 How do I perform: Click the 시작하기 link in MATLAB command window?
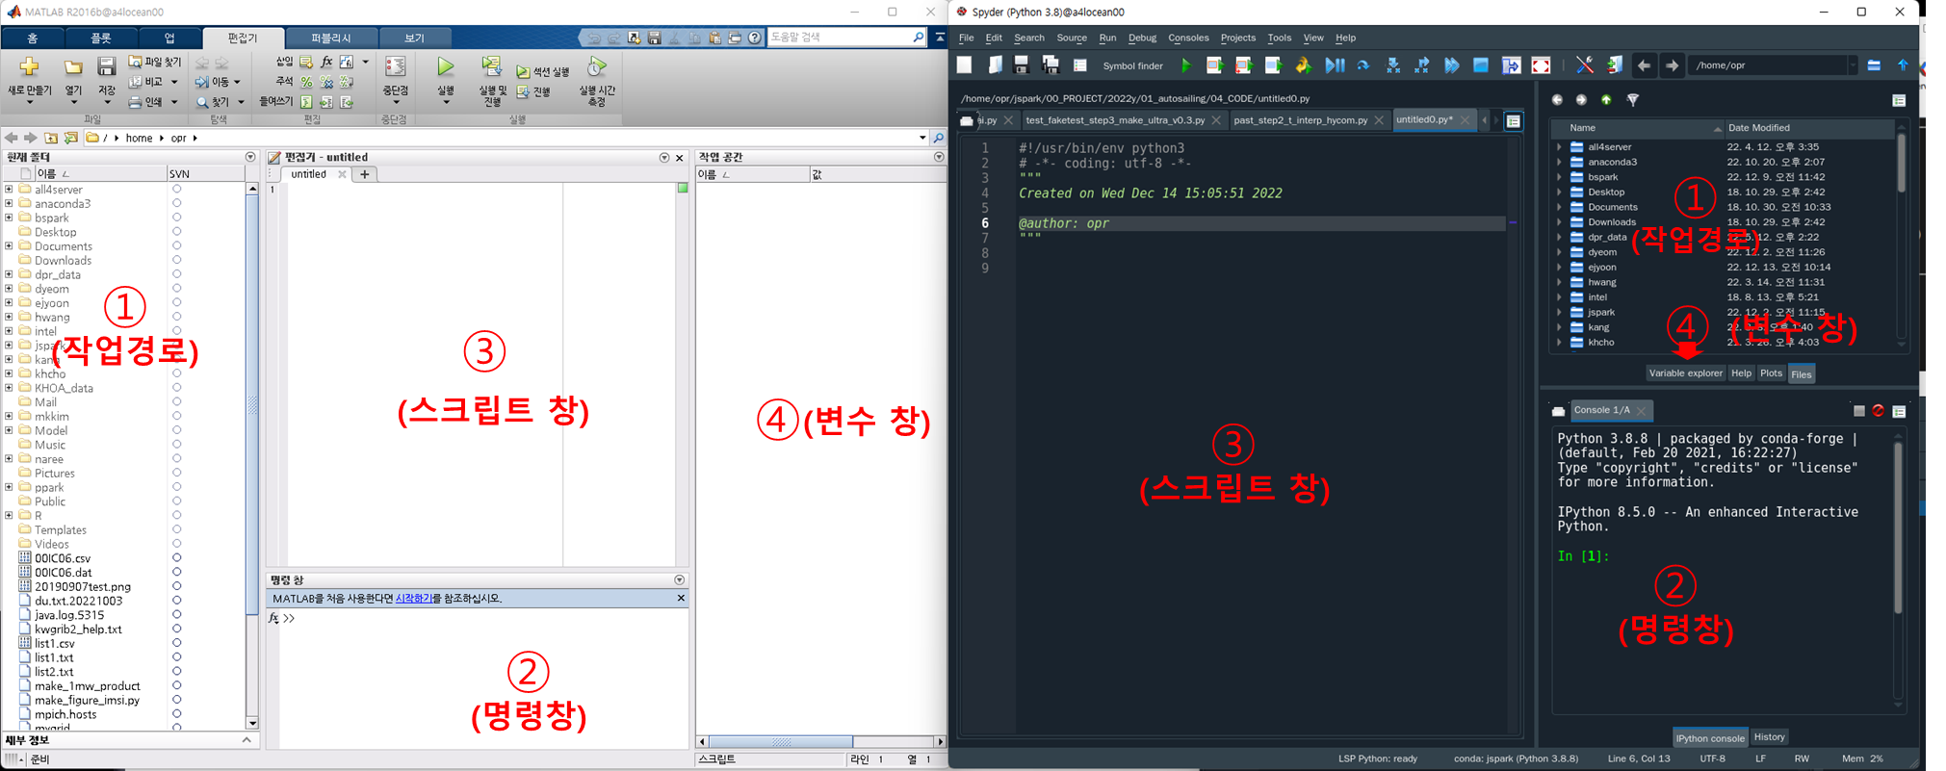(414, 599)
